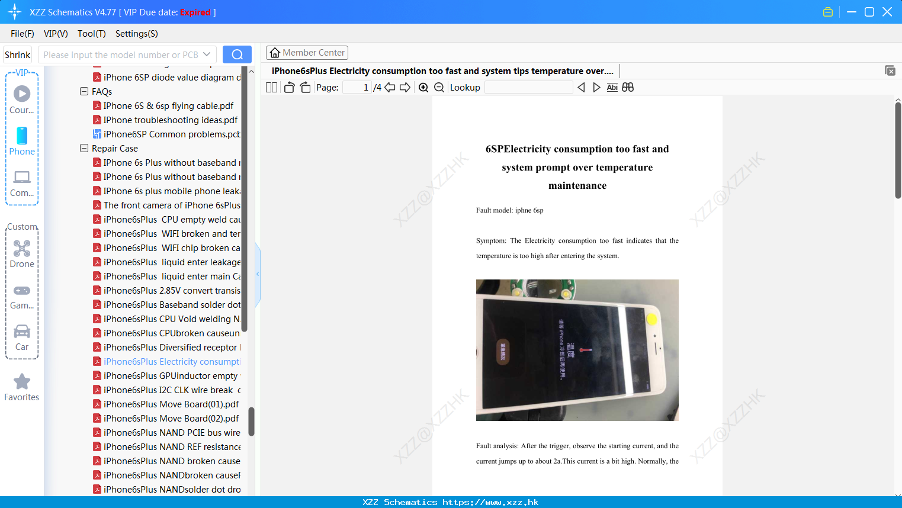
Task: Open iPhone6sPlus NAND PCIE bus wire file
Action: coord(167,432)
